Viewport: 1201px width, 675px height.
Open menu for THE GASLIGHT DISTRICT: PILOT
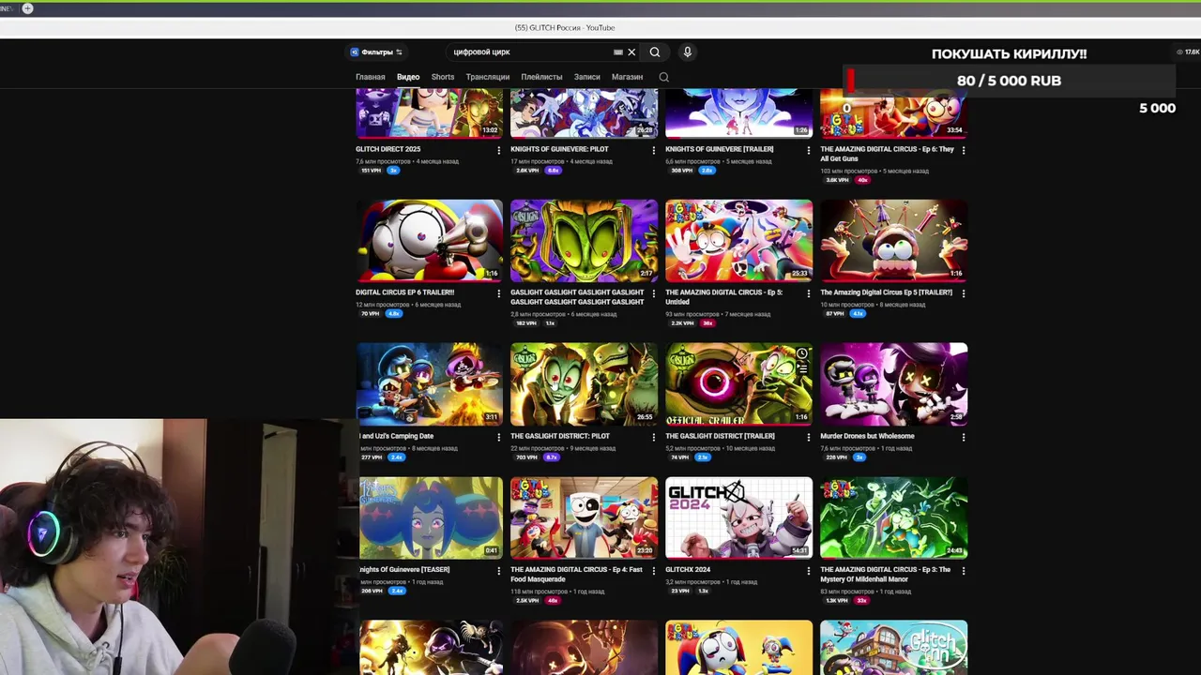point(654,437)
